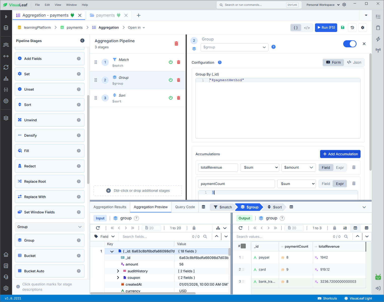The height and width of the screenshot is (302, 384).
Task: Click the Input preview horizontal scrollbar
Action: pos(143,293)
